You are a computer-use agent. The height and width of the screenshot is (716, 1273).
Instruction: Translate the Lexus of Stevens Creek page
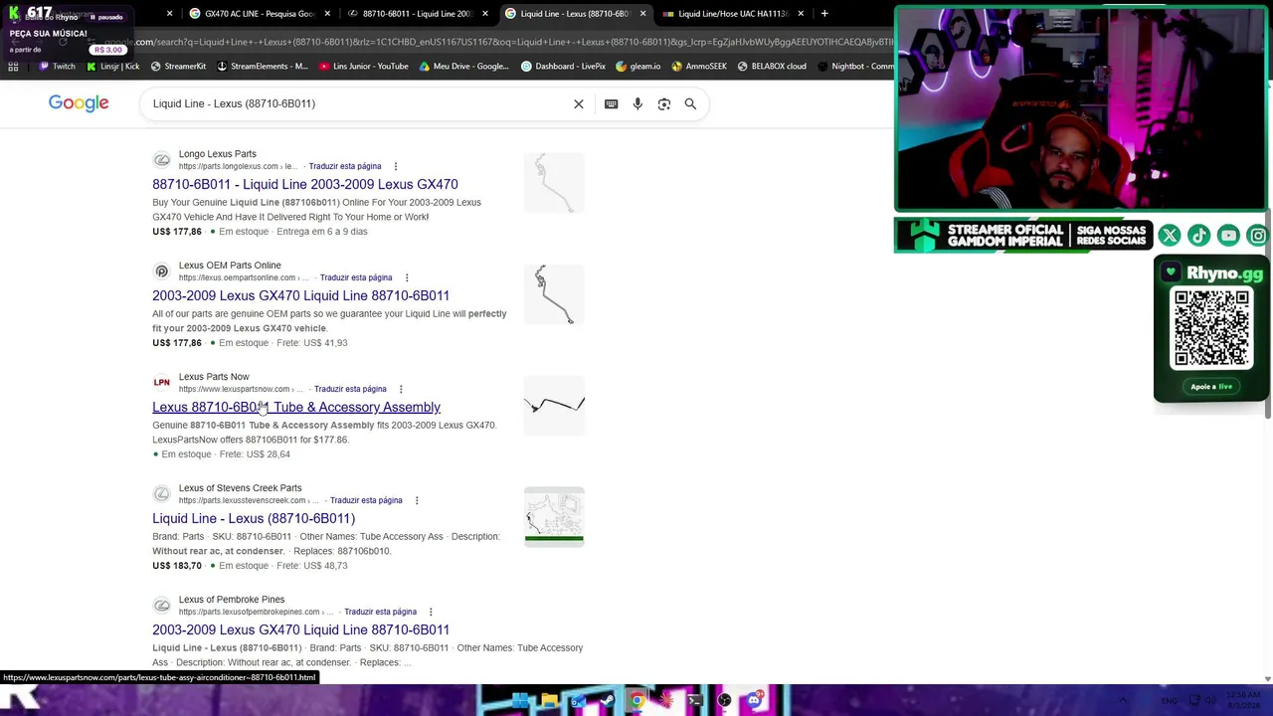point(366,500)
